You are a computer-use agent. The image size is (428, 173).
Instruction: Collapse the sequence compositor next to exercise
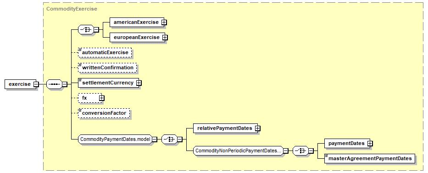(64, 84)
